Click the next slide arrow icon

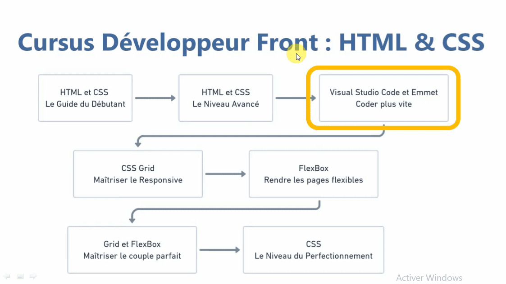(32, 276)
